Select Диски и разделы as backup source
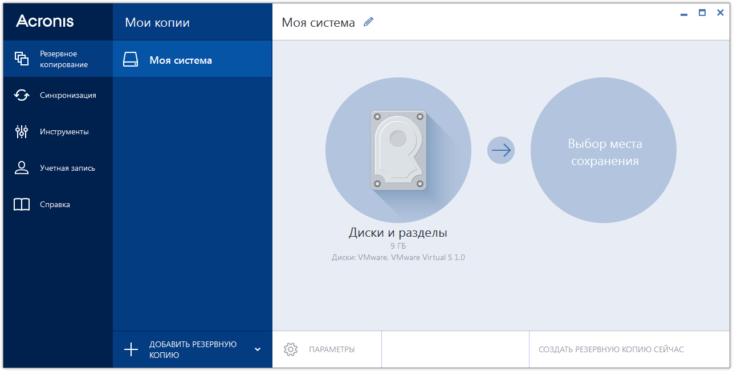733x371 pixels. click(x=398, y=233)
